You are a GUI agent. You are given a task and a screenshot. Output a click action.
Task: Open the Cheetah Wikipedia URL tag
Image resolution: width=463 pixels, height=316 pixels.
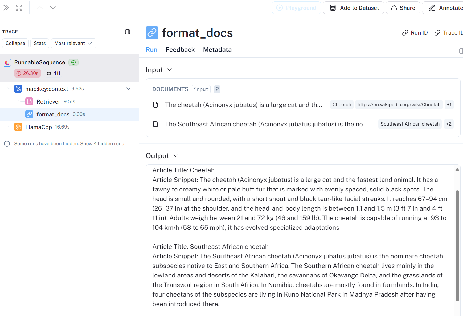click(x=399, y=105)
